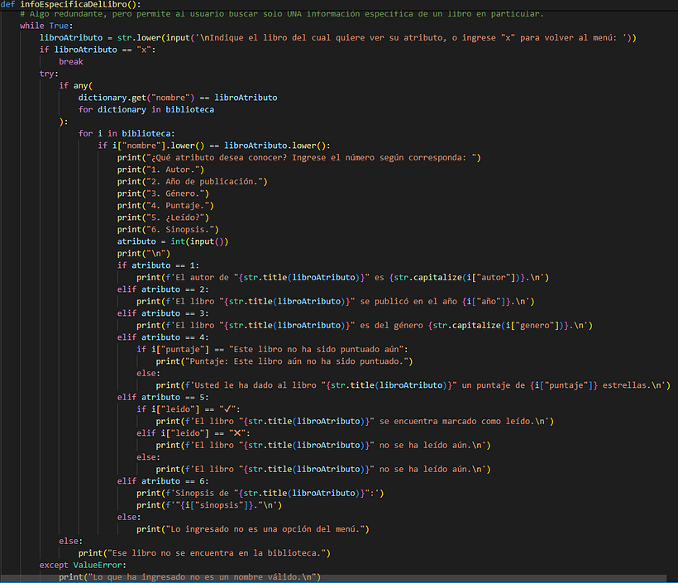Click the "if any(" line
The width and height of the screenshot is (678, 583).
76,86
